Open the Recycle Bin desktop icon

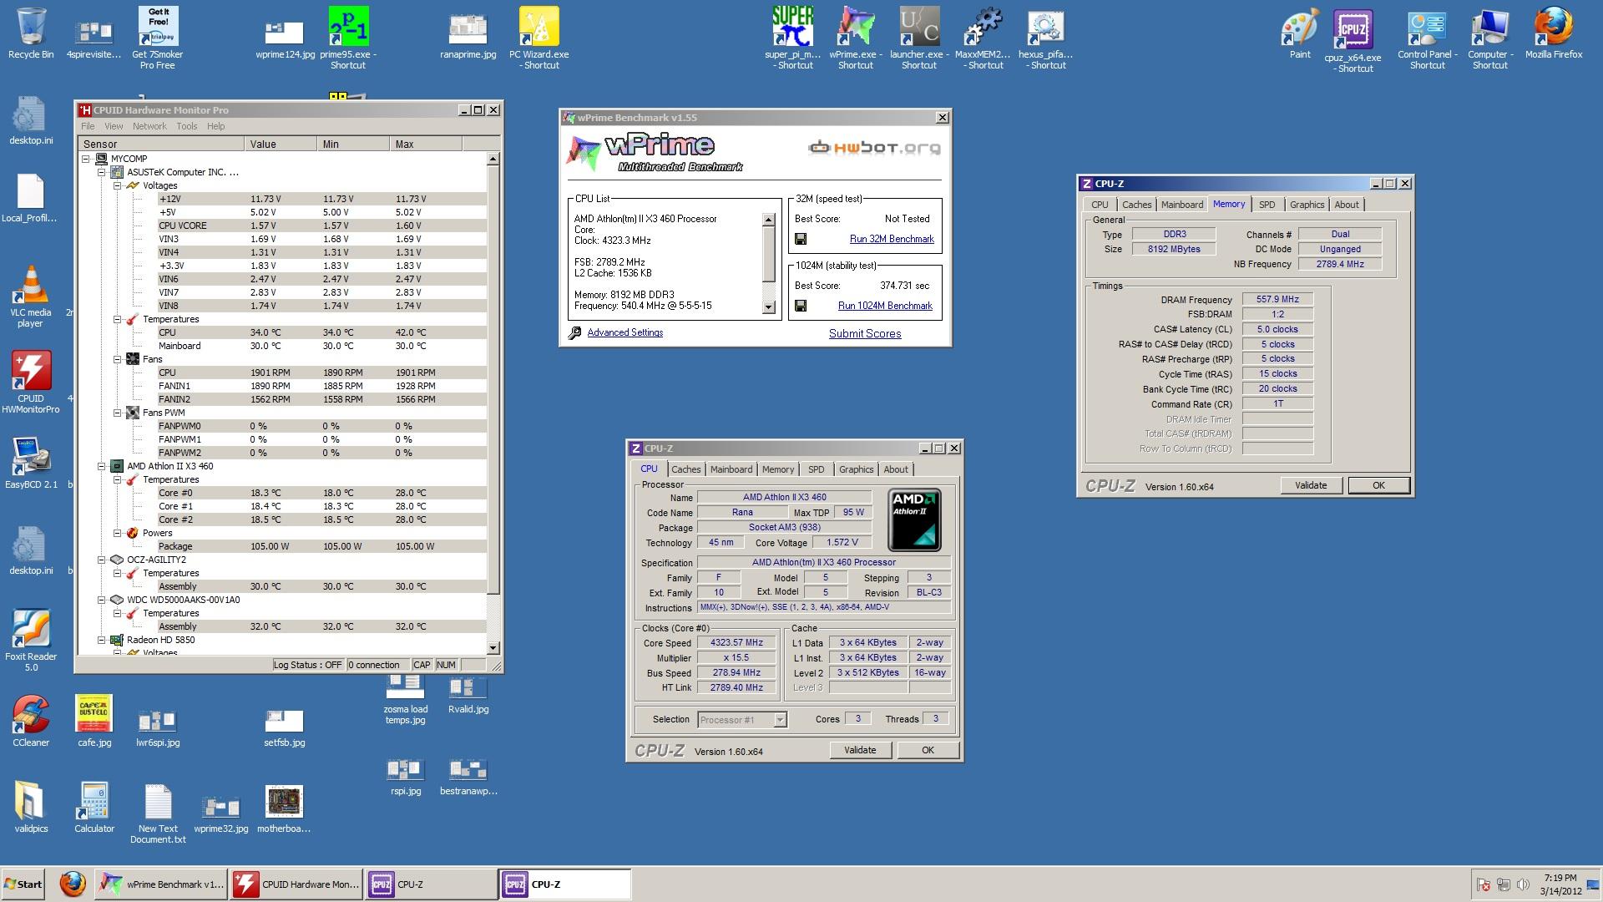click(x=31, y=33)
